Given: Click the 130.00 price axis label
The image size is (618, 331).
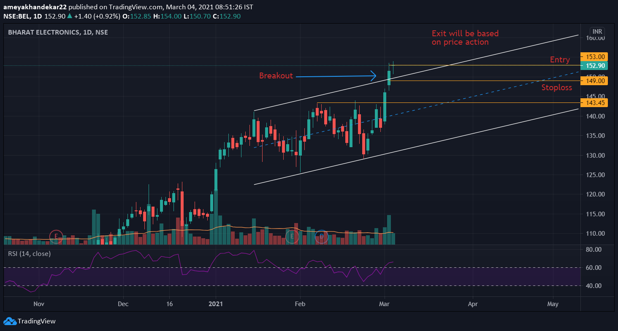Looking at the screenshot, I should point(595,155).
